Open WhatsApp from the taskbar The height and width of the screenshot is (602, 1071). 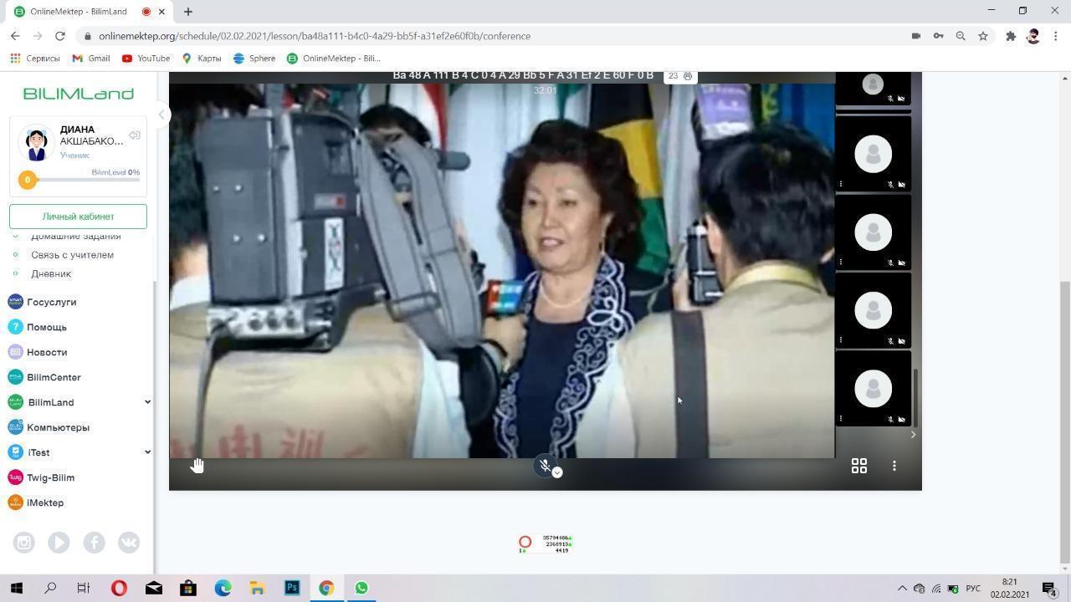(x=361, y=588)
